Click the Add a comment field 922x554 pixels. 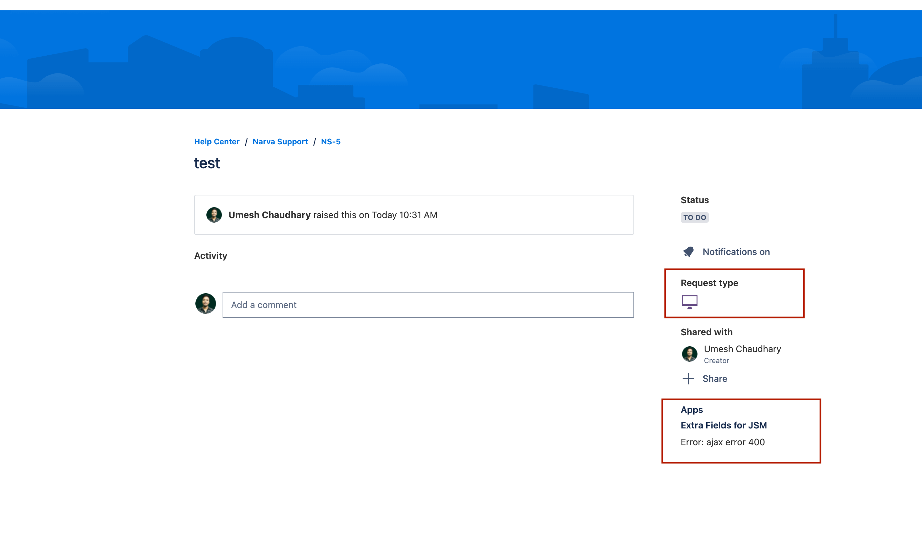428,305
